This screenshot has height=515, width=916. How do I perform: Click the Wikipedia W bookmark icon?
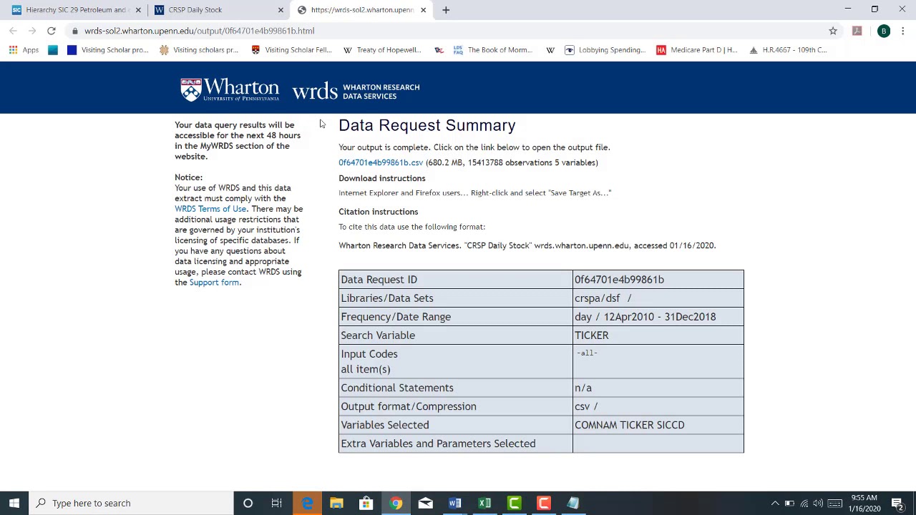click(550, 50)
